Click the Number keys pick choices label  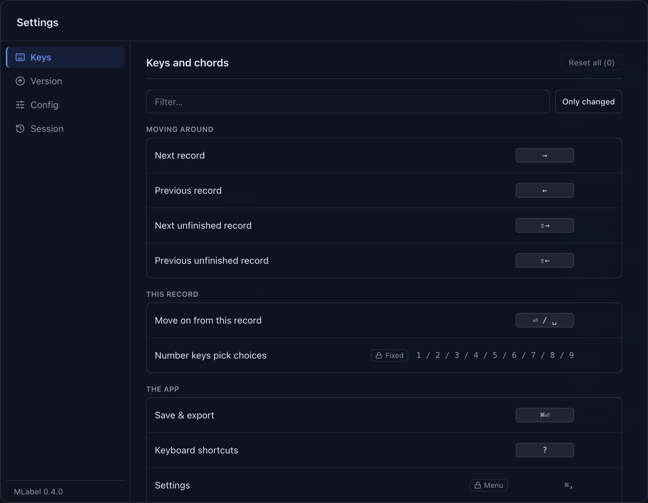211,355
